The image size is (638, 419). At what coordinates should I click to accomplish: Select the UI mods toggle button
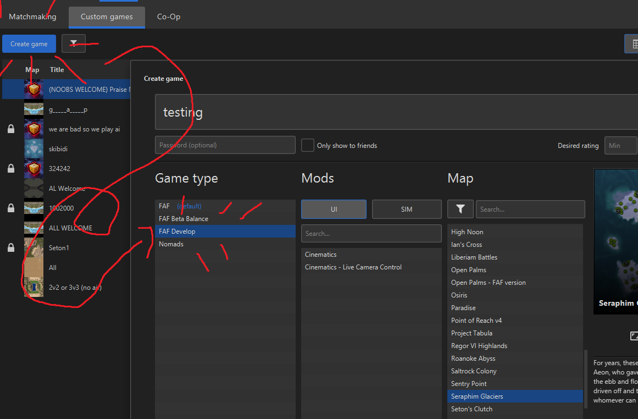pos(334,209)
